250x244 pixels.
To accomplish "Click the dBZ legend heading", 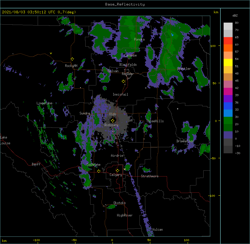I will [x=235, y=15].
